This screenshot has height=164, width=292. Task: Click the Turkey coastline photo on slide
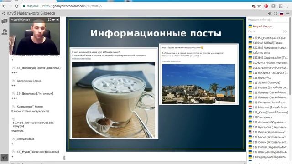(198, 84)
